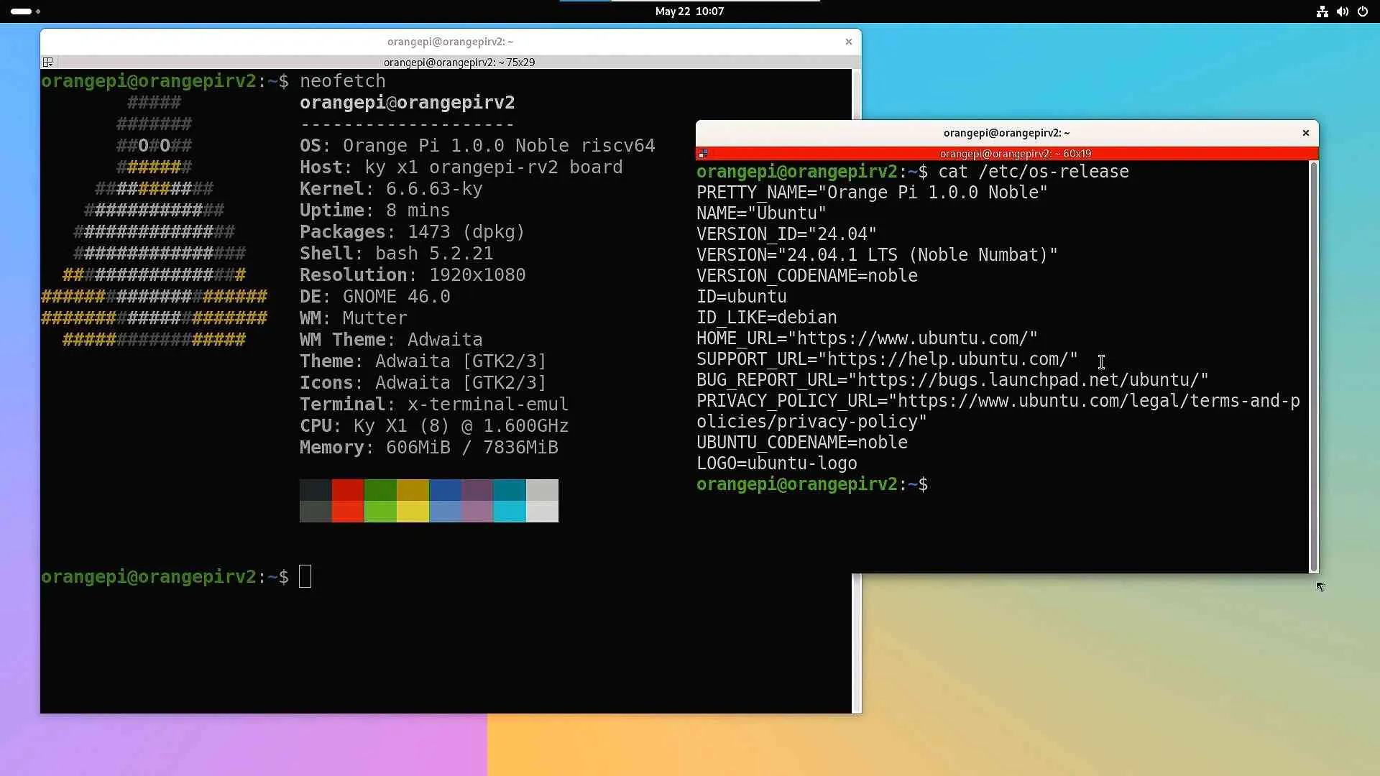Click the power icon in the top bar
Screen dimensions: 1380x776
click(1363, 11)
